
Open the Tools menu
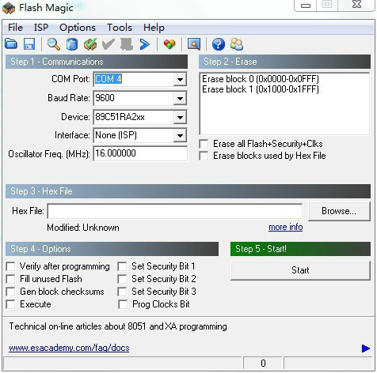pos(120,28)
